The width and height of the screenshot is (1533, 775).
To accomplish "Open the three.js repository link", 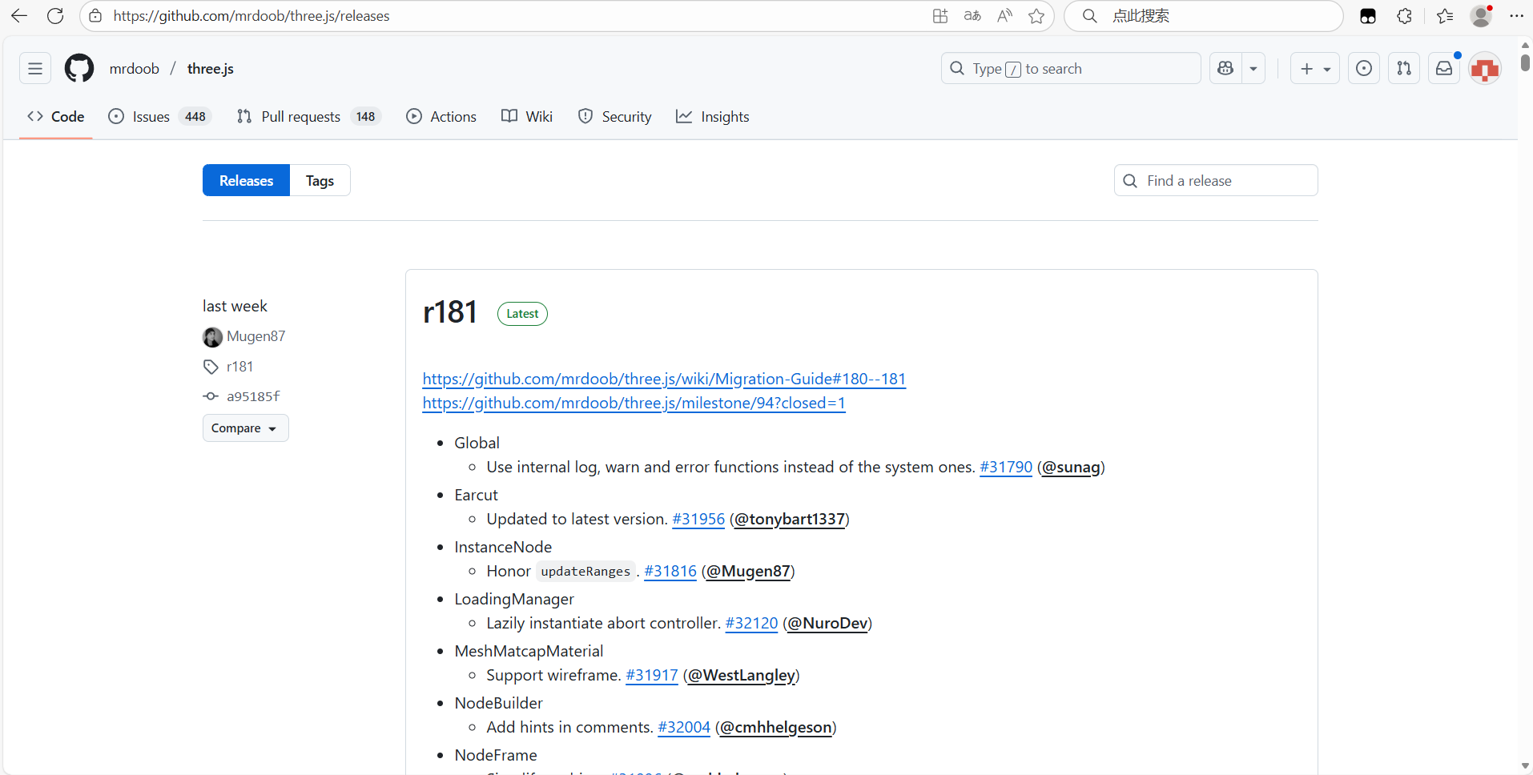I will pos(211,69).
